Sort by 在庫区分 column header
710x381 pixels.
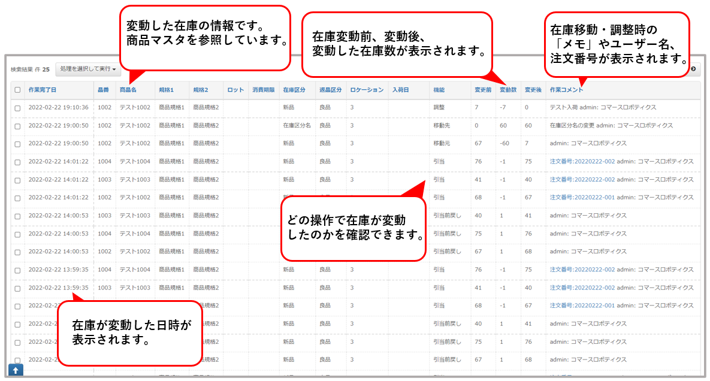tap(294, 90)
